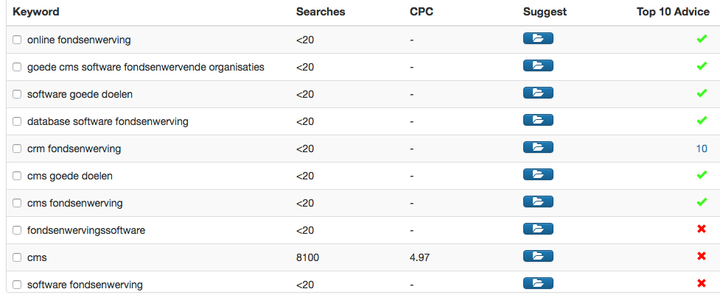Tick checkbox for online fondsenwerving
Screen dimensions: 720x303
(17, 40)
